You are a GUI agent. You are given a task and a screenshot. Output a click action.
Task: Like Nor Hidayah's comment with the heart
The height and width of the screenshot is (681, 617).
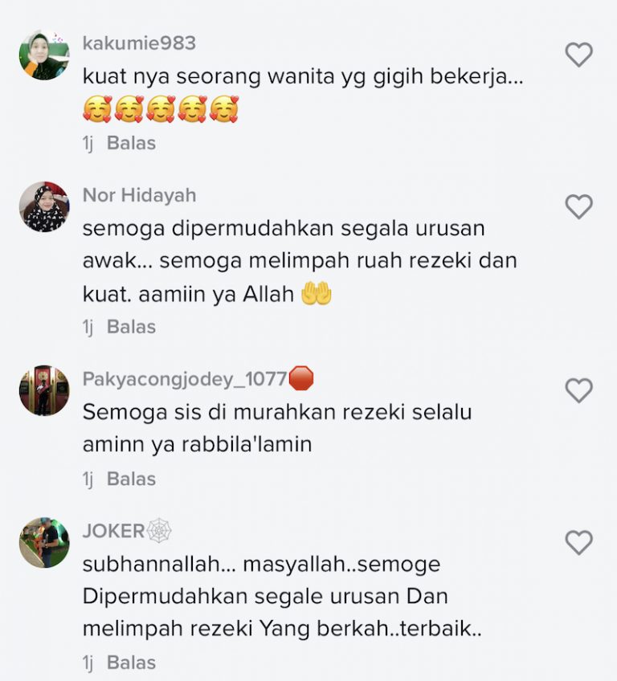pyautogui.click(x=578, y=206)
